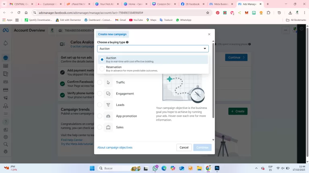Open Find Help Center link

point(72,140)
